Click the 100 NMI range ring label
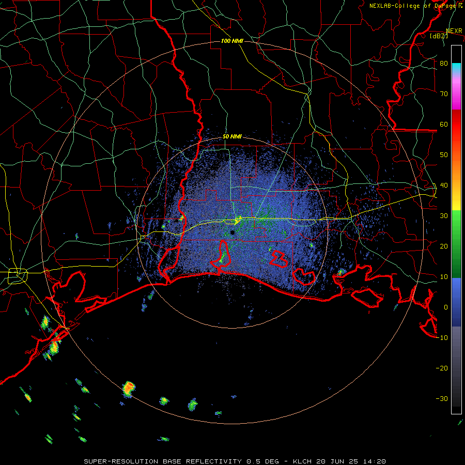Image resolution: width=465 pixels, height=465 pixels. click(232, 41)
